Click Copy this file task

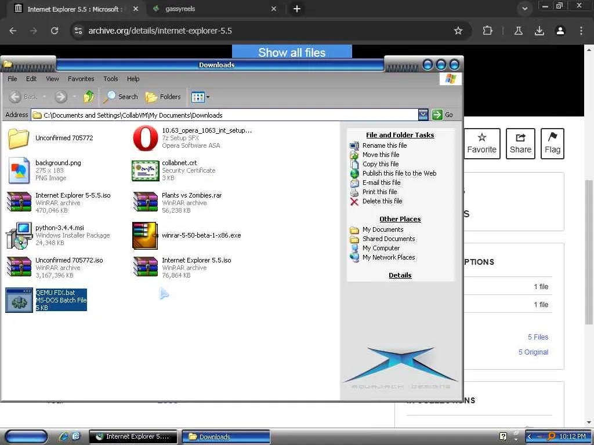pyautogui.click(x=381, y=164)
